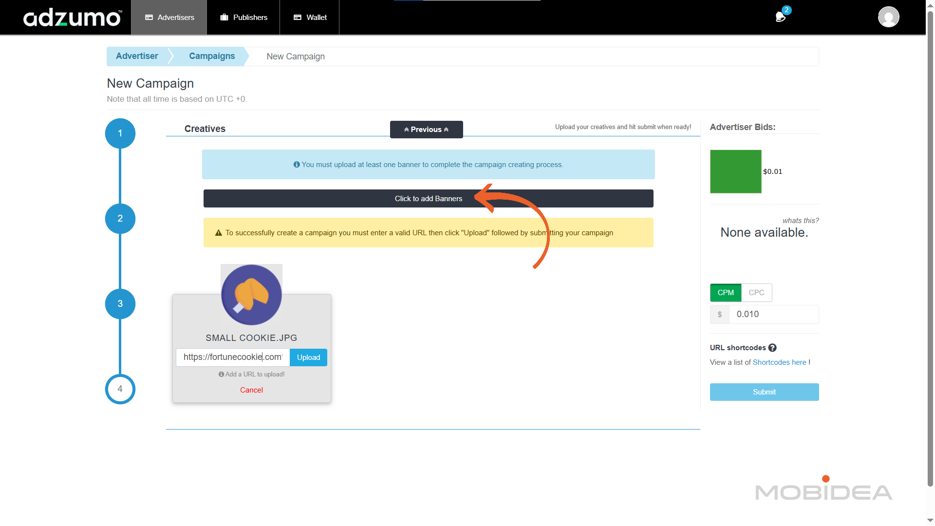The height and width of the screenshot is (526, 935).
Task: Open the Wallet menu
Action: point(310,18)
